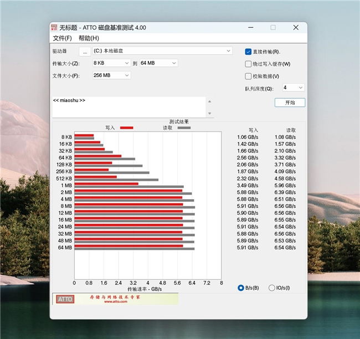Screen dimensions: 360x339
Task: Open the 256 MB file size dropdown
Action: tap(111, 75)
